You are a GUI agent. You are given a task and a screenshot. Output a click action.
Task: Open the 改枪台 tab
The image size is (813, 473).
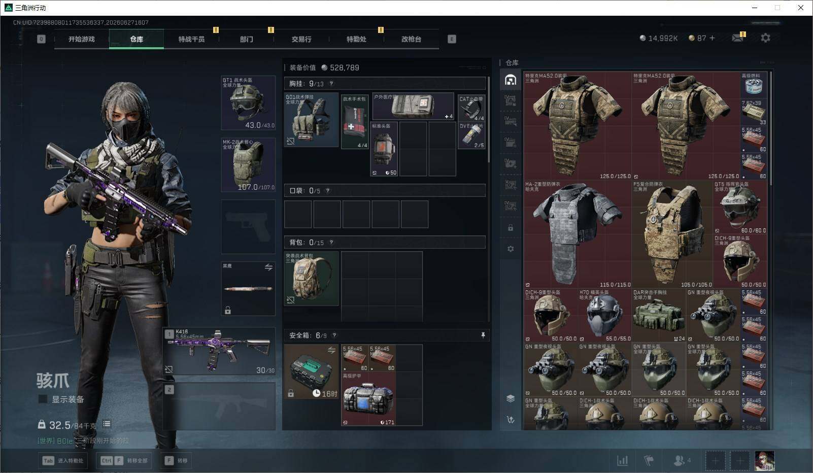click(x=411, y=39)
